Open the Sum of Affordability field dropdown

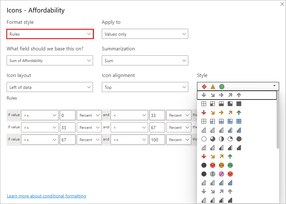pos(50,60)
